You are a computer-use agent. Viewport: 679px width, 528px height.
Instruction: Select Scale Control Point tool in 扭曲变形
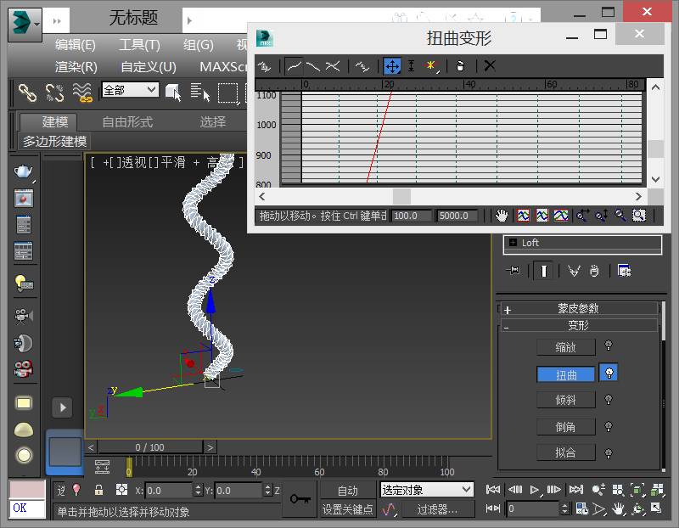click(x=411, y=66)
